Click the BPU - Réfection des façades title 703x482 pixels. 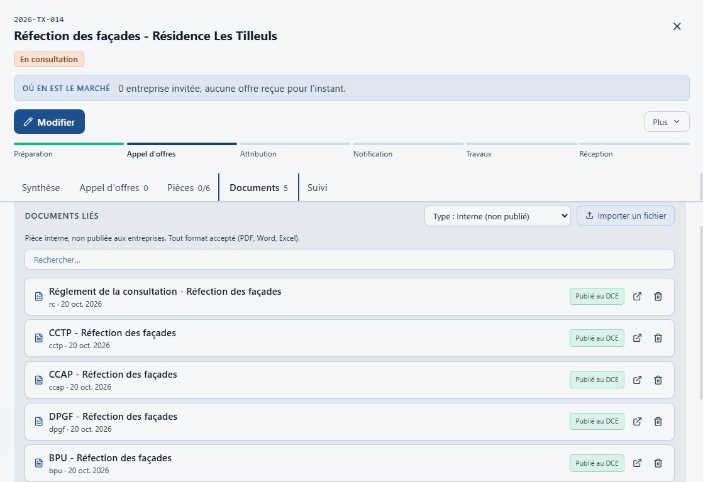[110, 458]
